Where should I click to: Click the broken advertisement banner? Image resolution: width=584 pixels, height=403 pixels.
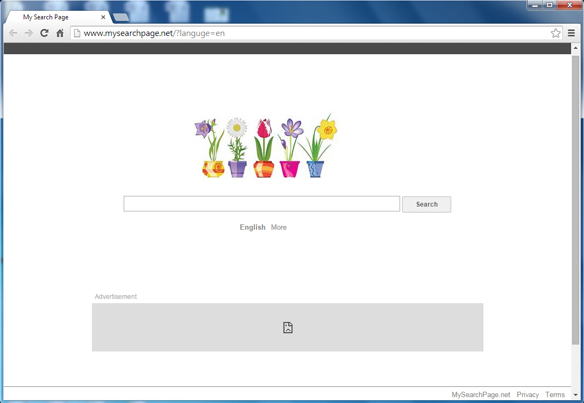pos(288,327)
